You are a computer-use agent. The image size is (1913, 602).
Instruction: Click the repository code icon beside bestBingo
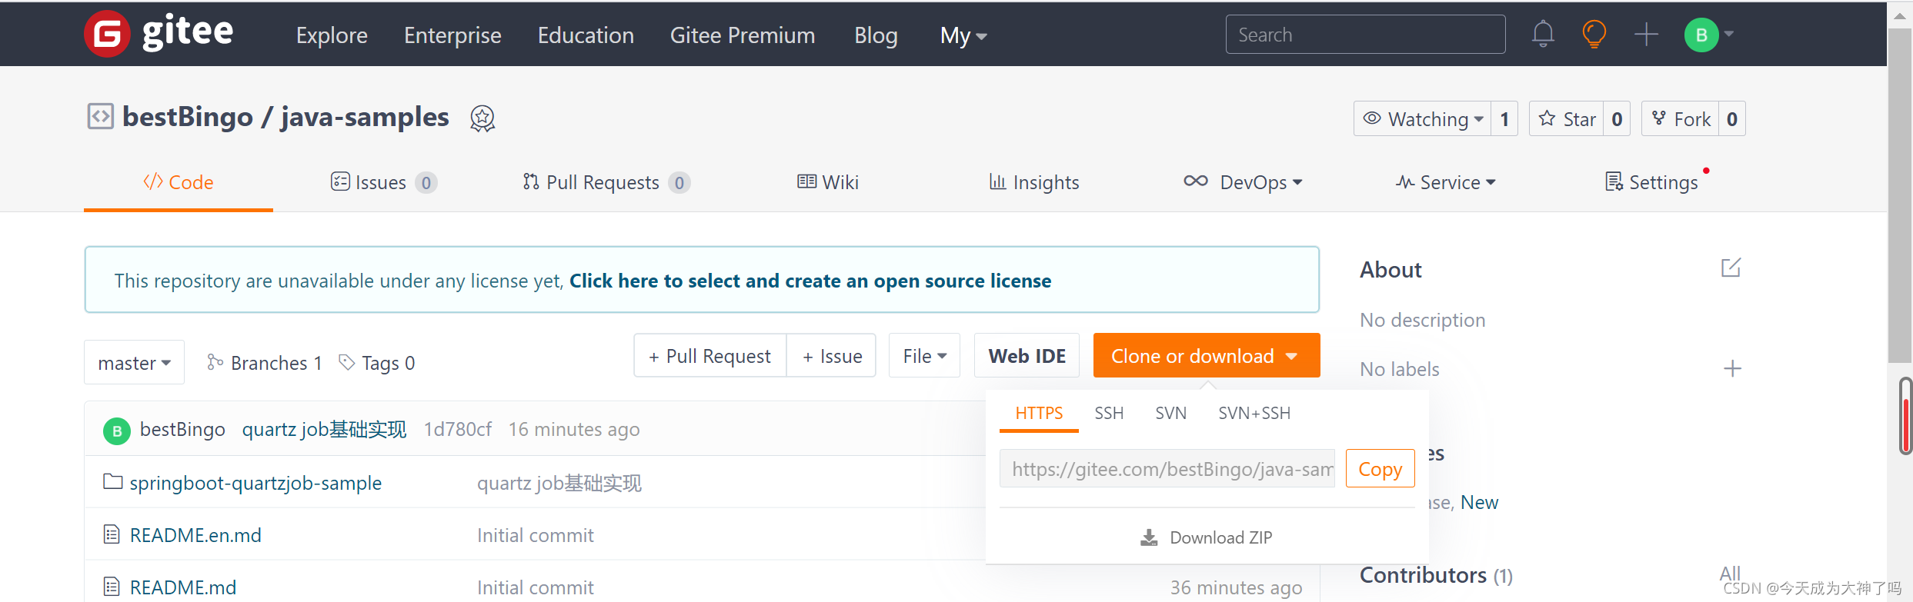coord(100,116)
